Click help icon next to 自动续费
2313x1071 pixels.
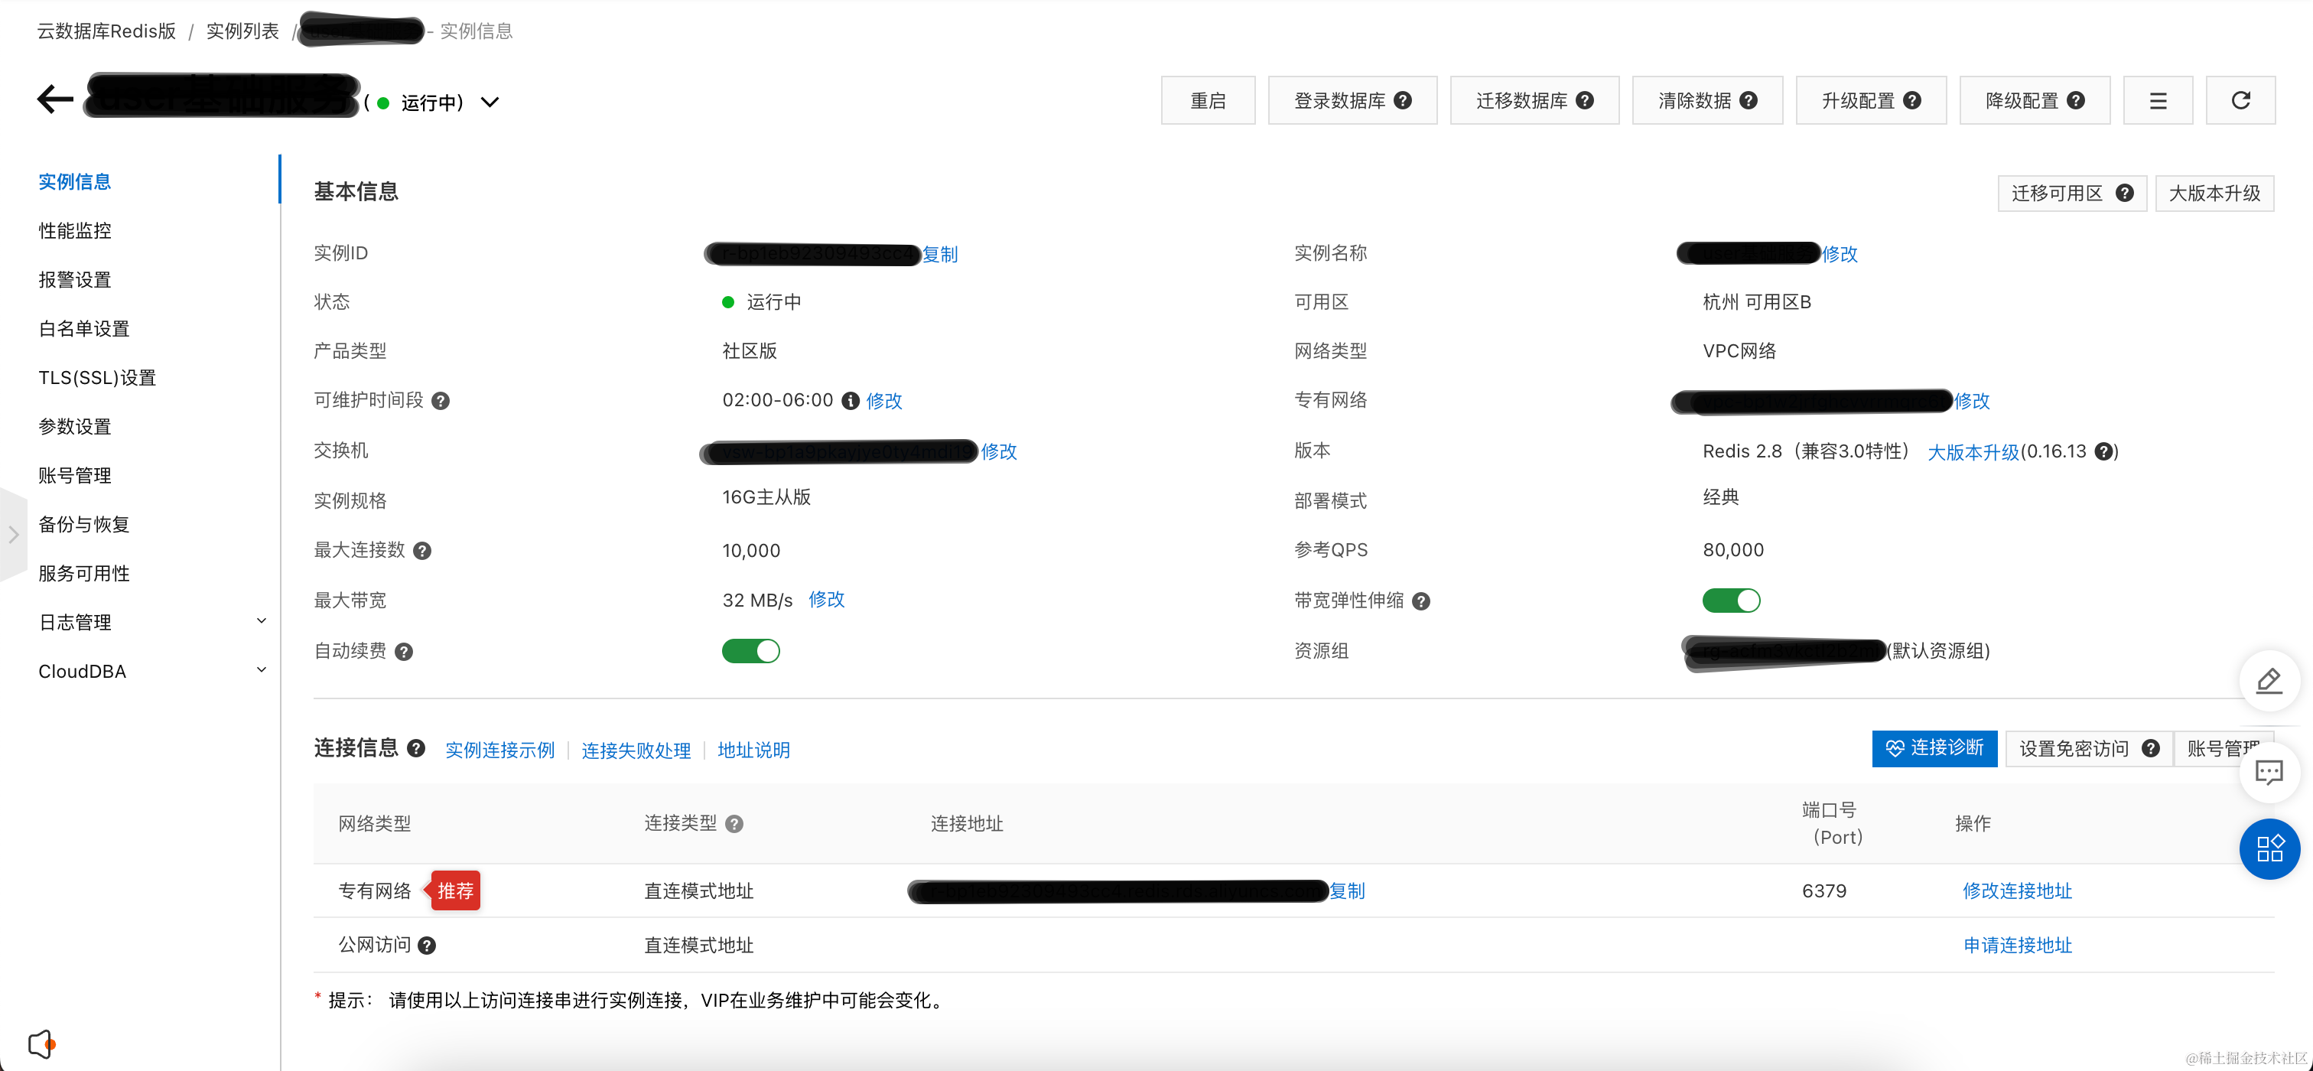coord(404,652)
